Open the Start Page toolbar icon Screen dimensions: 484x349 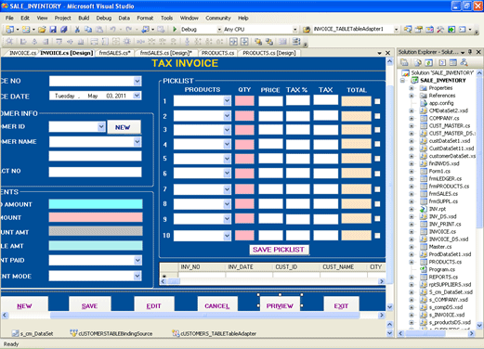(x=451, y=30)
